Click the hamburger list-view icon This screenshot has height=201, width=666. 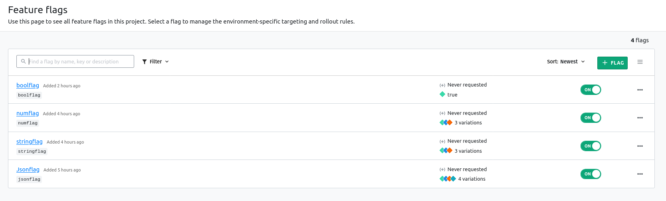point(640,62)
